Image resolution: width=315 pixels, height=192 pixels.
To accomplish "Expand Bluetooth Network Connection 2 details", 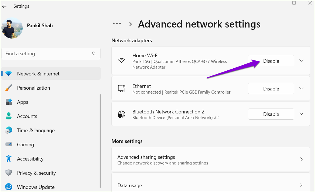I will 301,114.
